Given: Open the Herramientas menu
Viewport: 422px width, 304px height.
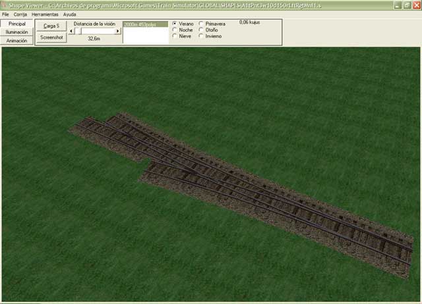Looking at the screenshot, I should click(x=45, y=14).
